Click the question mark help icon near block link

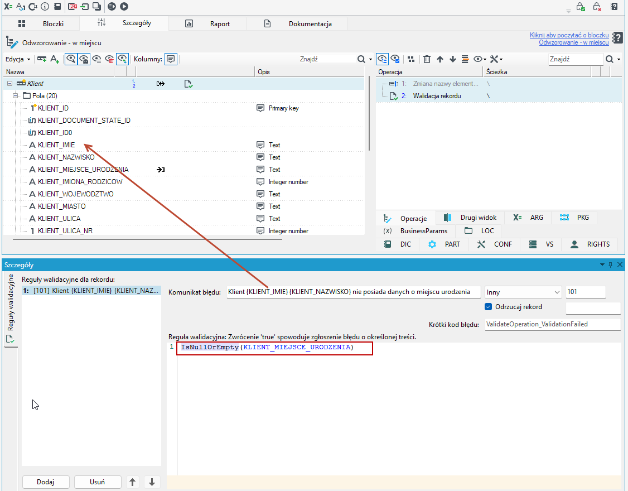pos(617,38)
